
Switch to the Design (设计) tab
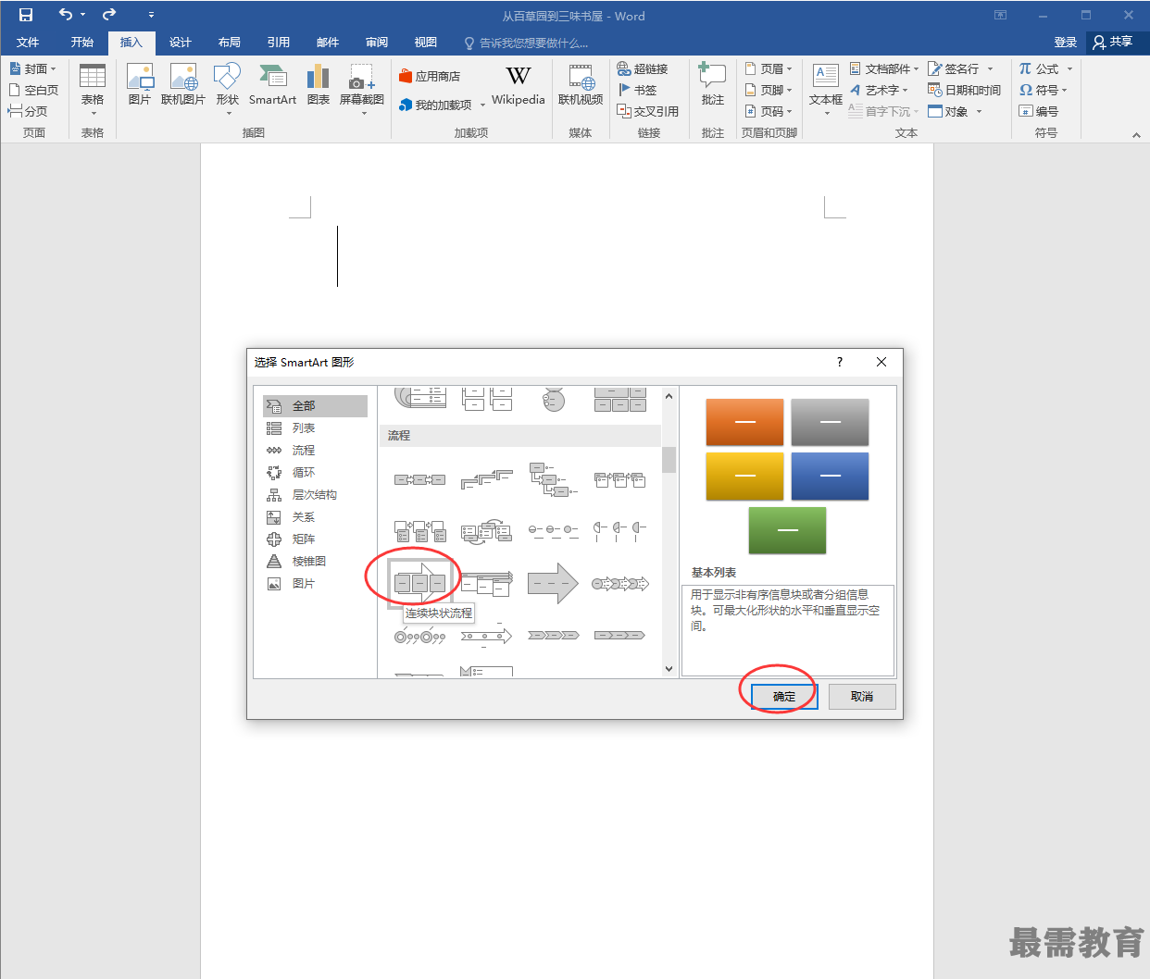coord(181,43)
